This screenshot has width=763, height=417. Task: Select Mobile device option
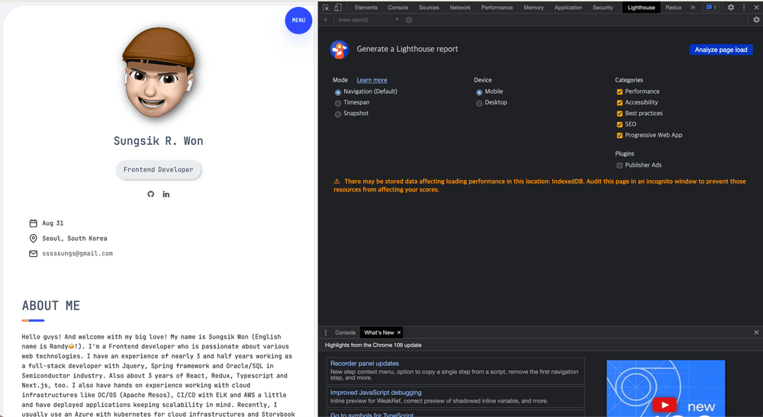[x=479, y=91]
